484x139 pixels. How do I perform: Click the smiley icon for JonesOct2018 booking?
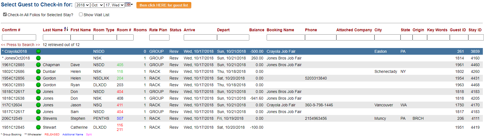pos(38,58)
